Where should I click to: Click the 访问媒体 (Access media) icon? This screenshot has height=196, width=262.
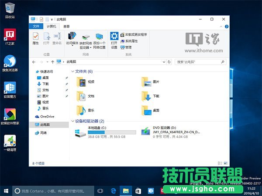point(72,39)
